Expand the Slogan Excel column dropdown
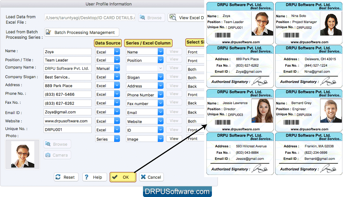 [161, 77]
